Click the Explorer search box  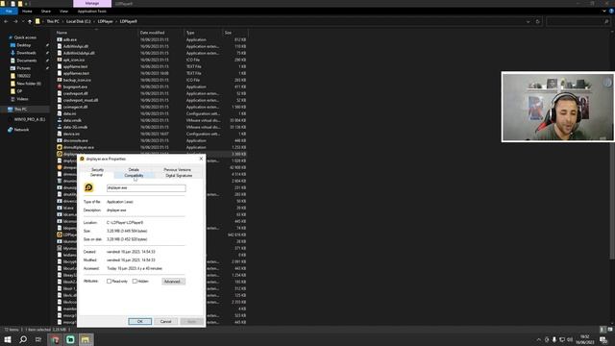pyautogui.click(x=578, y=21)
